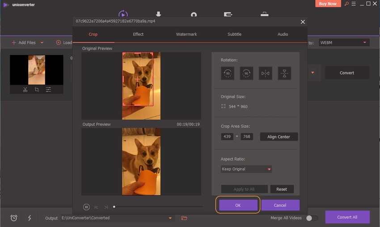This screenshot has height=227, width=380.
Task: Open the WEBM output format dropdown
Action: coord(344,43)
